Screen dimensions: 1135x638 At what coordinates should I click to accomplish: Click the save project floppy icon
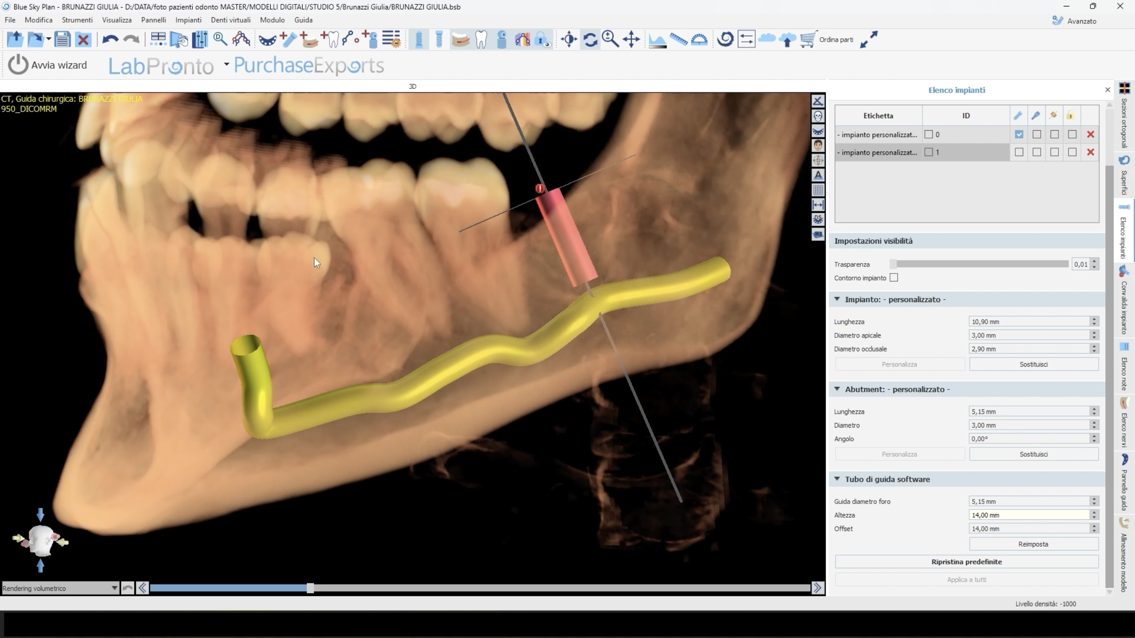click(x=63, y=40)
